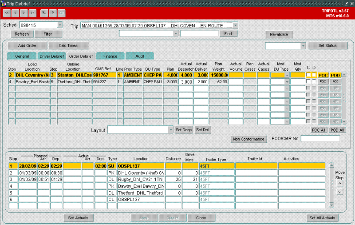Viewport: 355px width, 225px height.
Task: Click the stops list vertical scrollbar
Action: pyautogui.click(x=331, y=185)
